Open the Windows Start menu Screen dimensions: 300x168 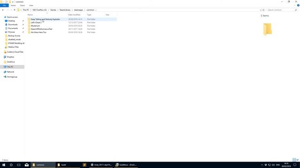pyautogui.click(x=4, y=165)
